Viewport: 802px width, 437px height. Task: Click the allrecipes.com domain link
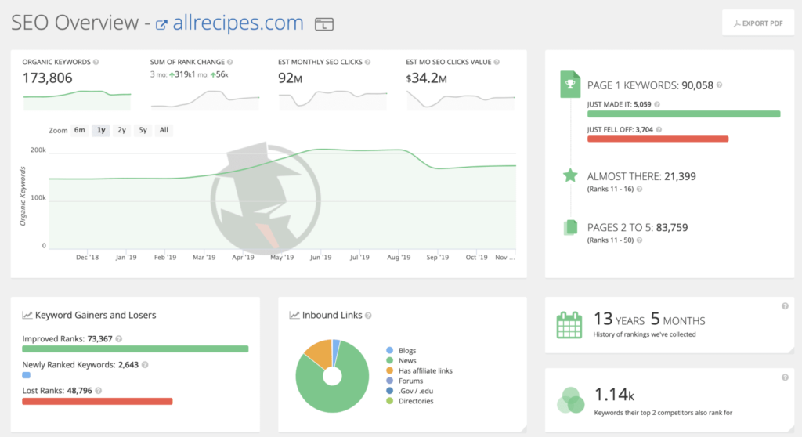238,23
